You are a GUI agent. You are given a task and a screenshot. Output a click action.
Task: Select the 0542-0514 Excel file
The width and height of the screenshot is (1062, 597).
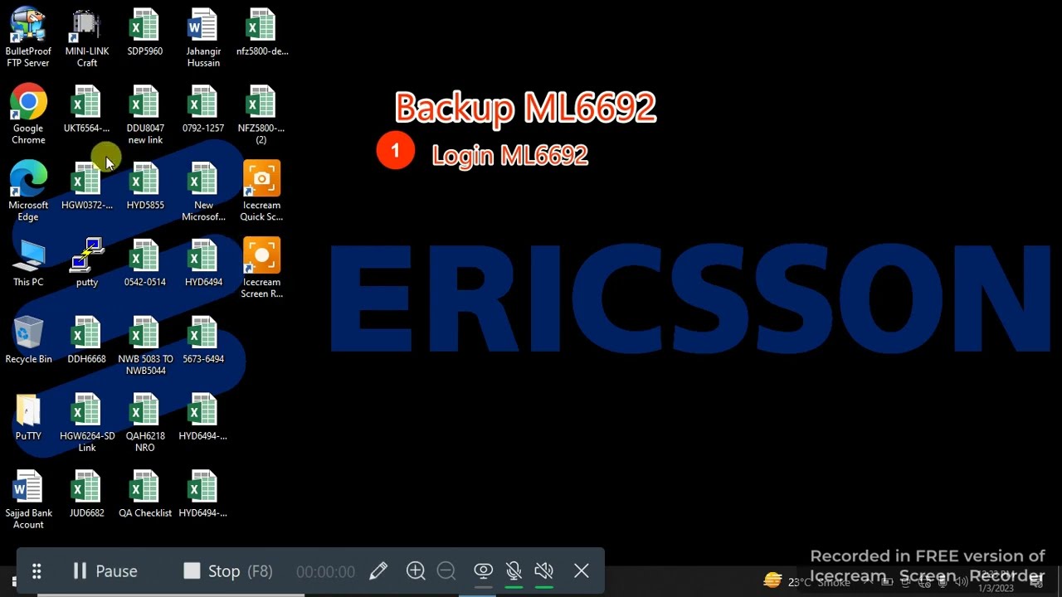click(x=145, y=263)
